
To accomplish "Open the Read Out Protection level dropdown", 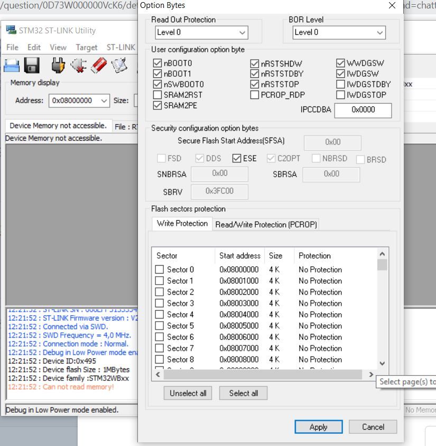I will point(202,32).
